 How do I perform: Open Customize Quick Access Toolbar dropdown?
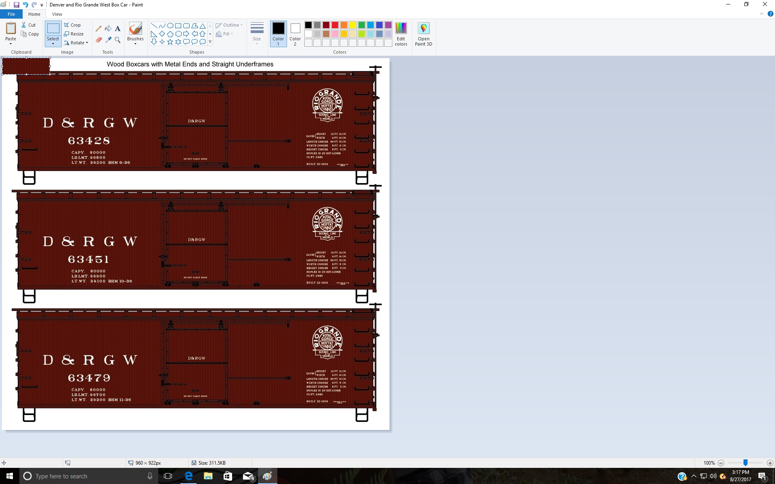(42, 5)
